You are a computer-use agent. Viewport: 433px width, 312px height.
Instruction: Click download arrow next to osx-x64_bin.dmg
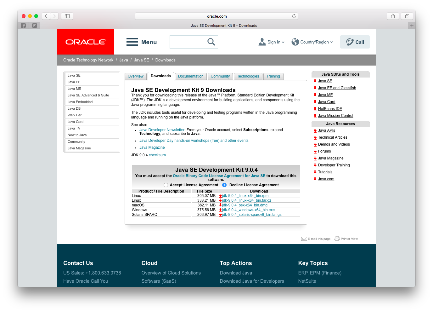pos(221,205)
